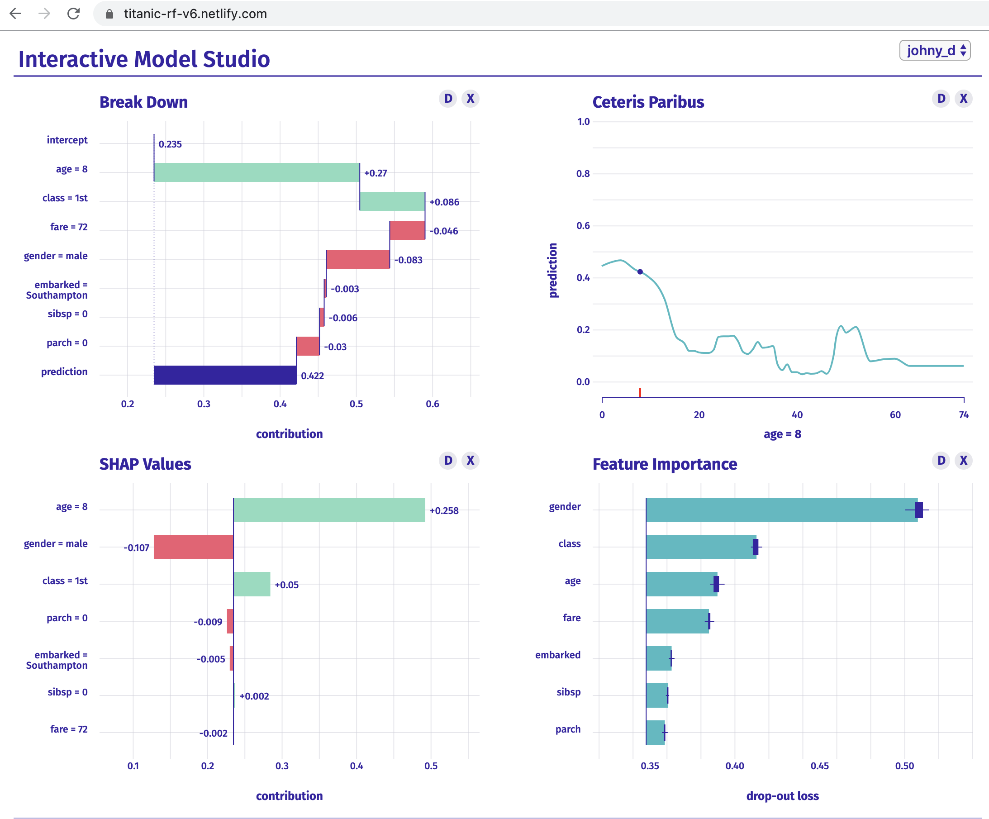Click the D button on Break Down panel

click(x=447, y=99)
